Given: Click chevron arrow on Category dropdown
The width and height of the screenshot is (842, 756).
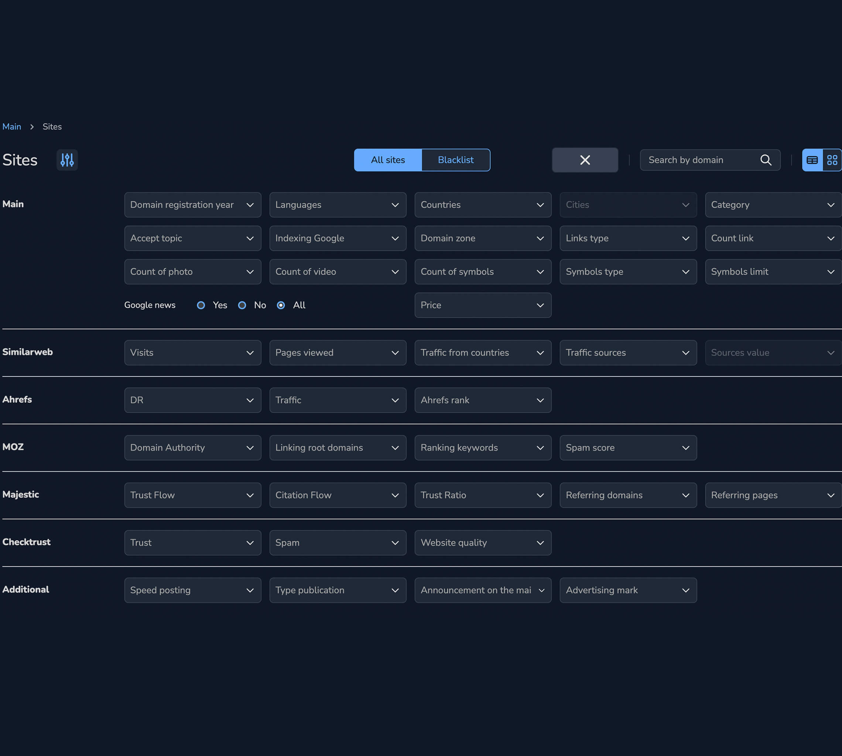Looking at the screenshot, I should click(x=831, y=205).
